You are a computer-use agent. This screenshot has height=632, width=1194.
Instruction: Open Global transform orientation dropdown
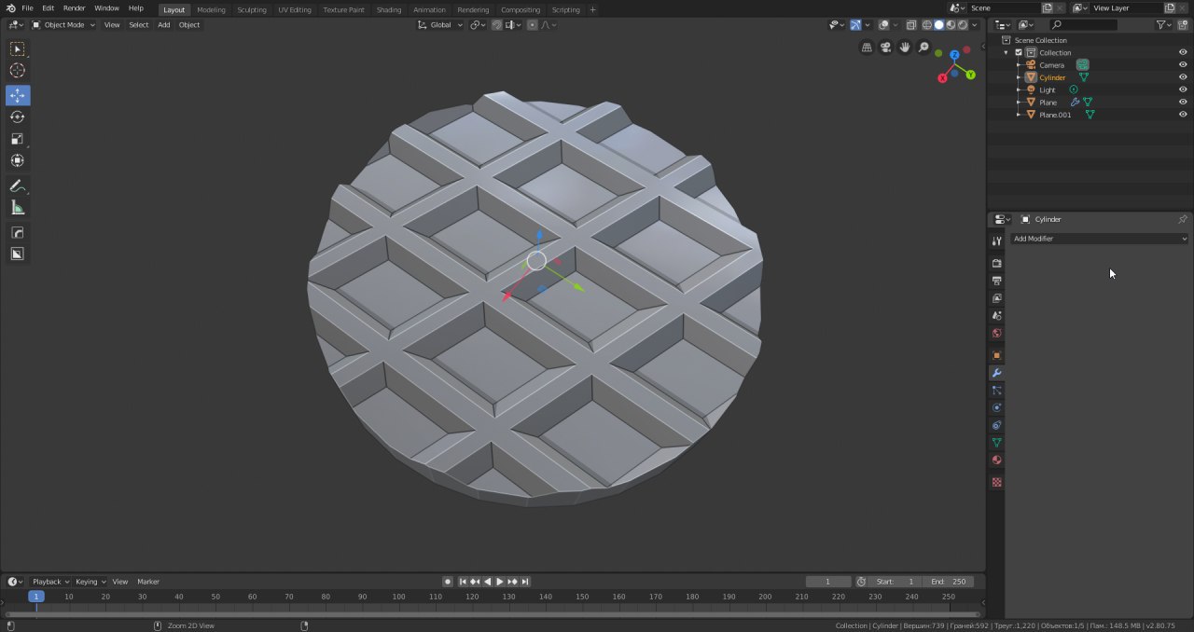point(440,25)
